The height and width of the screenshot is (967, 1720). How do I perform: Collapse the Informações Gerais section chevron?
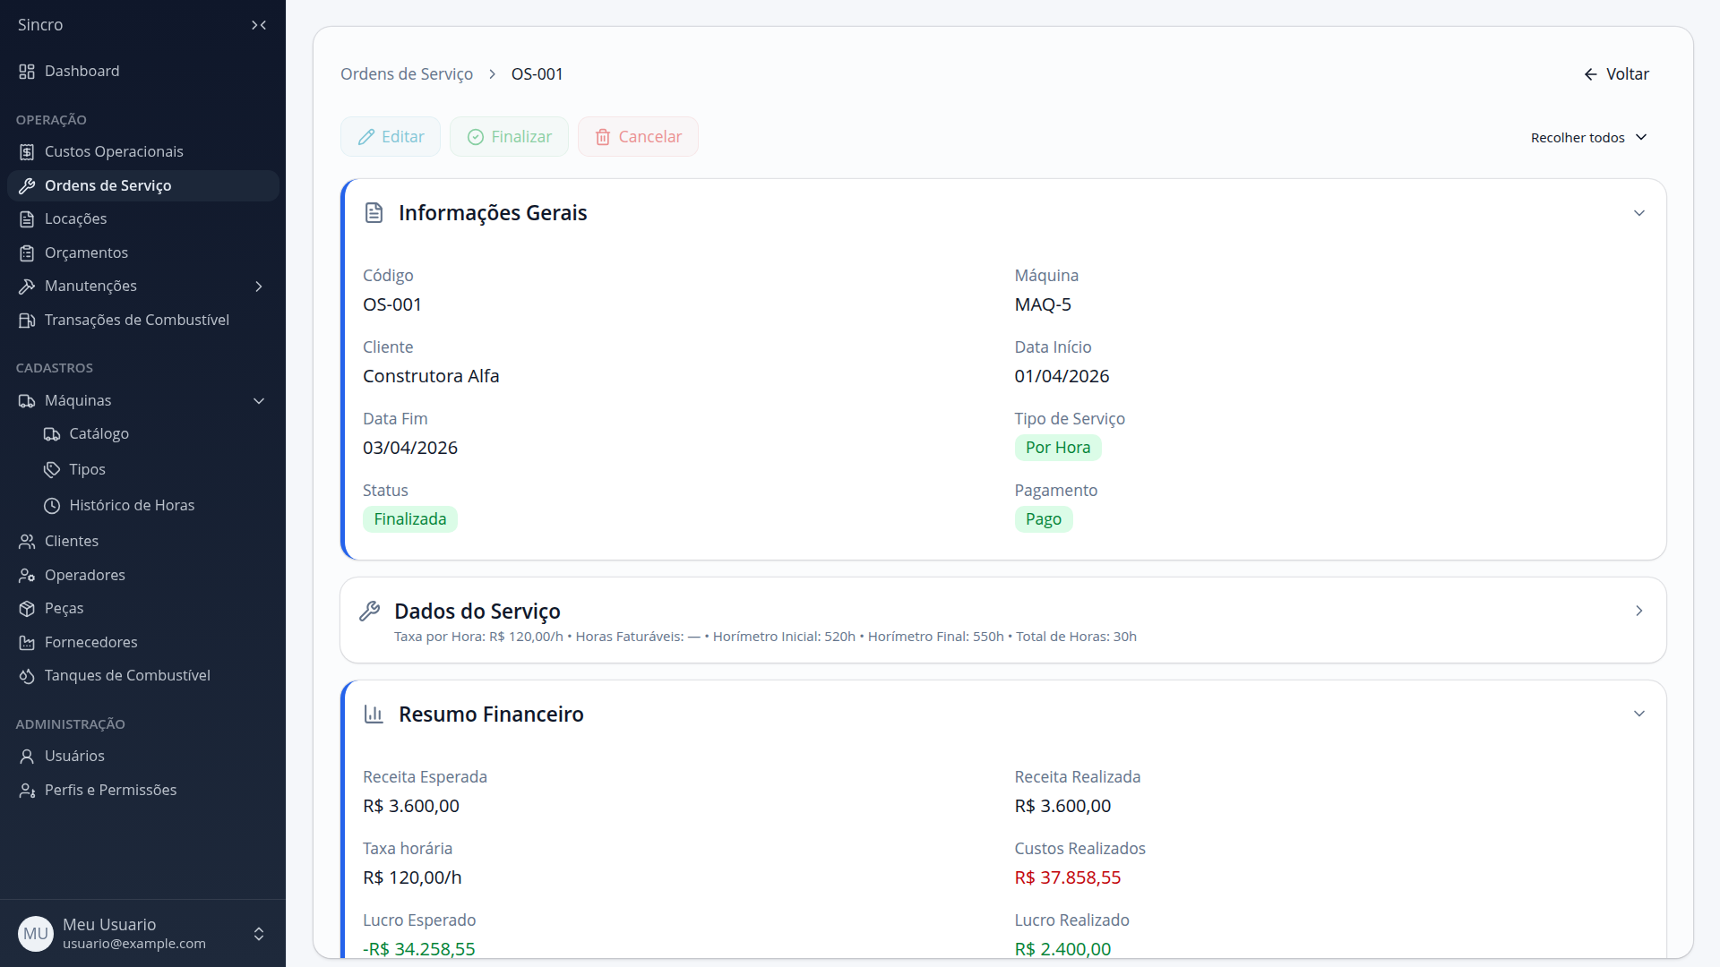(1639, 213)
